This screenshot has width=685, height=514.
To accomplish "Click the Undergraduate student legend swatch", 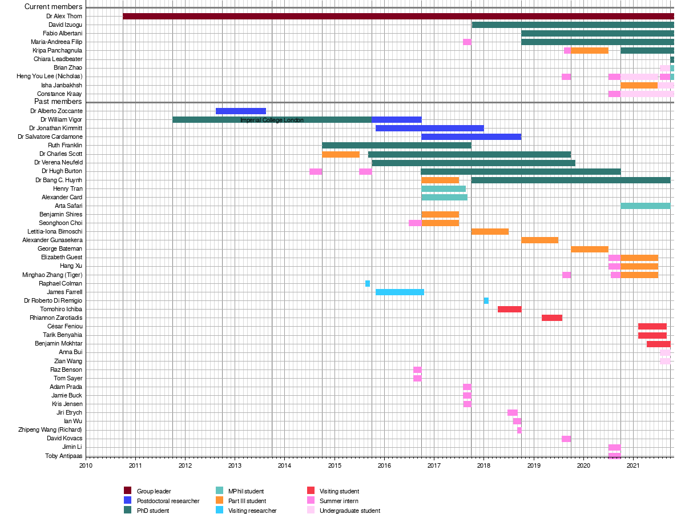I will [311, 510].
